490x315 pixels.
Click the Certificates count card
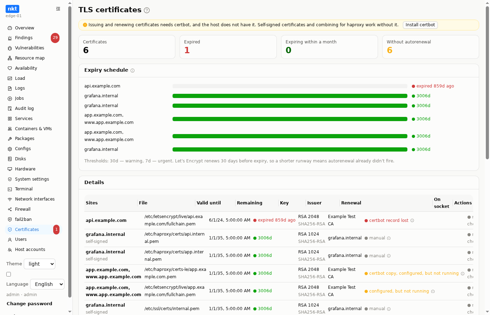click(x=127, y=47)
